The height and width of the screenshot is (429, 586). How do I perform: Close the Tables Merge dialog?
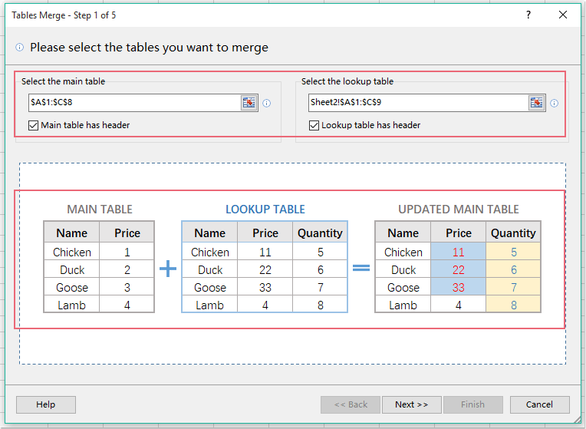tap(563, 15)
